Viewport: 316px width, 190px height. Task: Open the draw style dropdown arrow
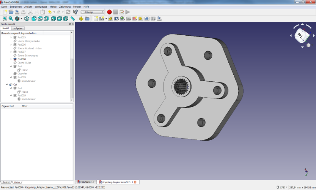point(22,19)
